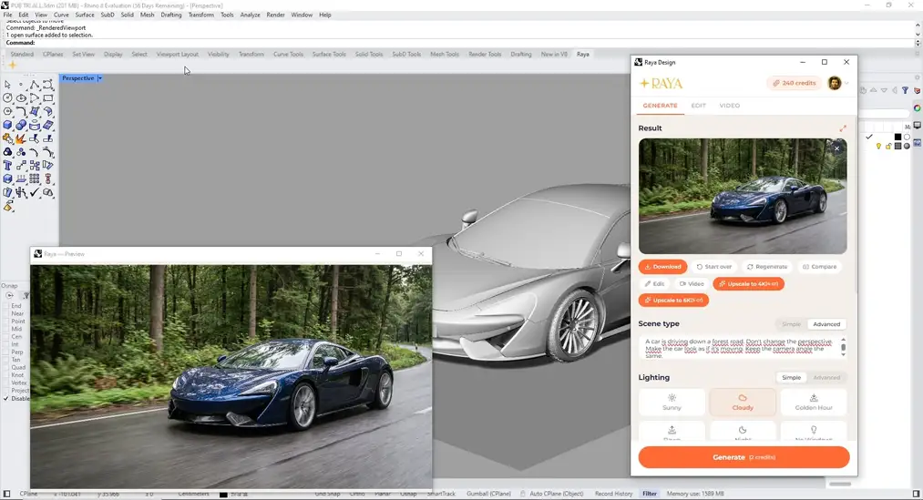Click the orange Generate button
Screen dimensions: 923x500
point(744,457)
